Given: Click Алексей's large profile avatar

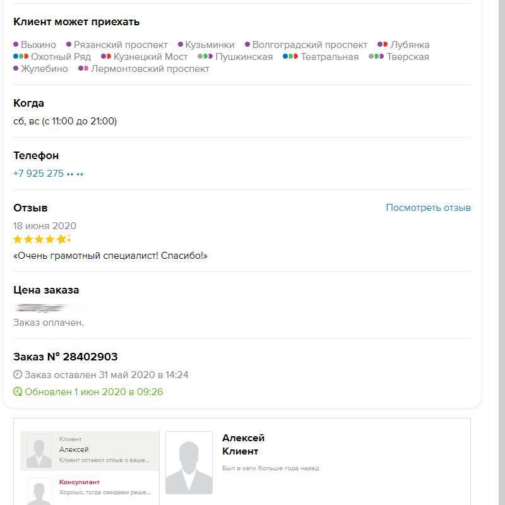Looking at the screenshot, I should coord(189,463).
